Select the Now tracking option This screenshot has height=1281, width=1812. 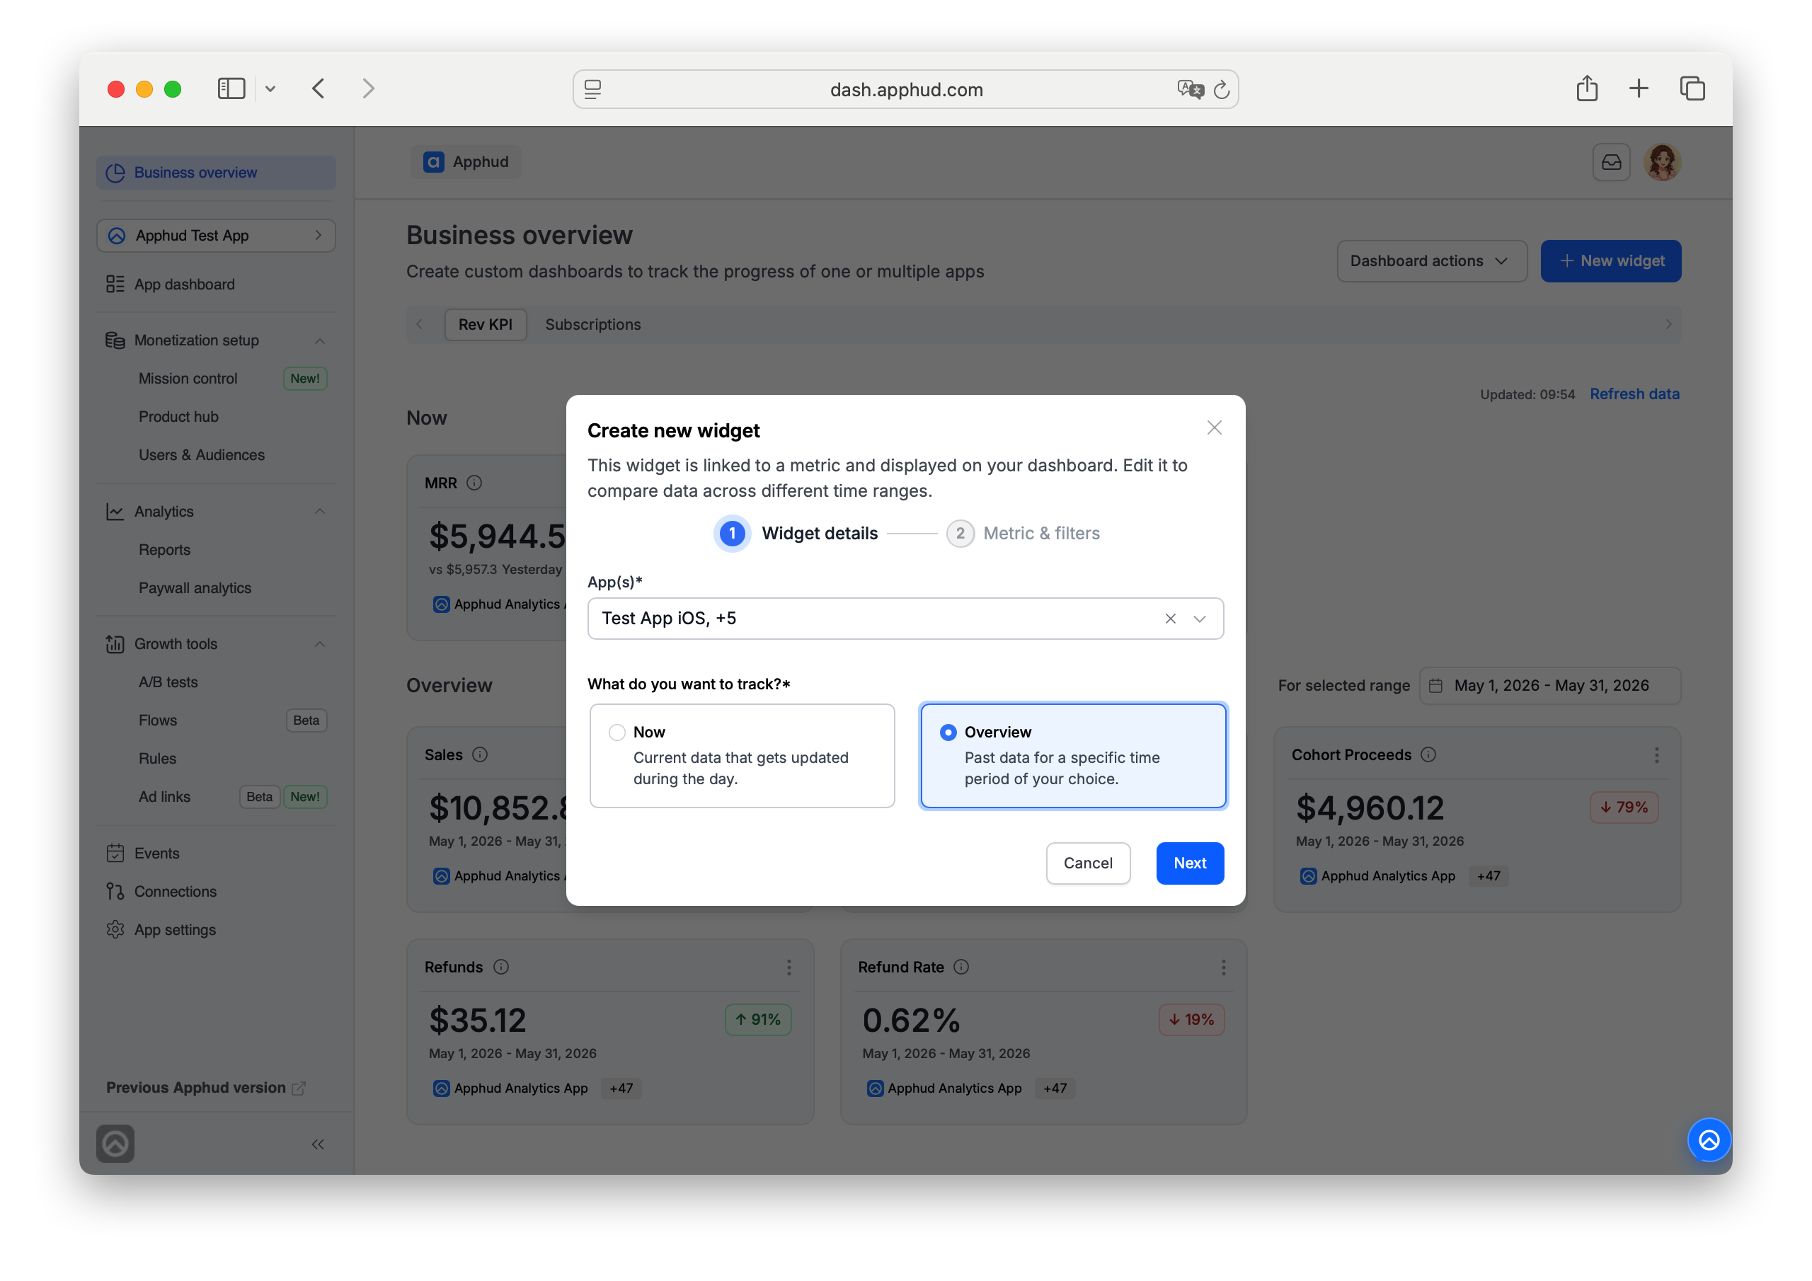click(742, 755)
